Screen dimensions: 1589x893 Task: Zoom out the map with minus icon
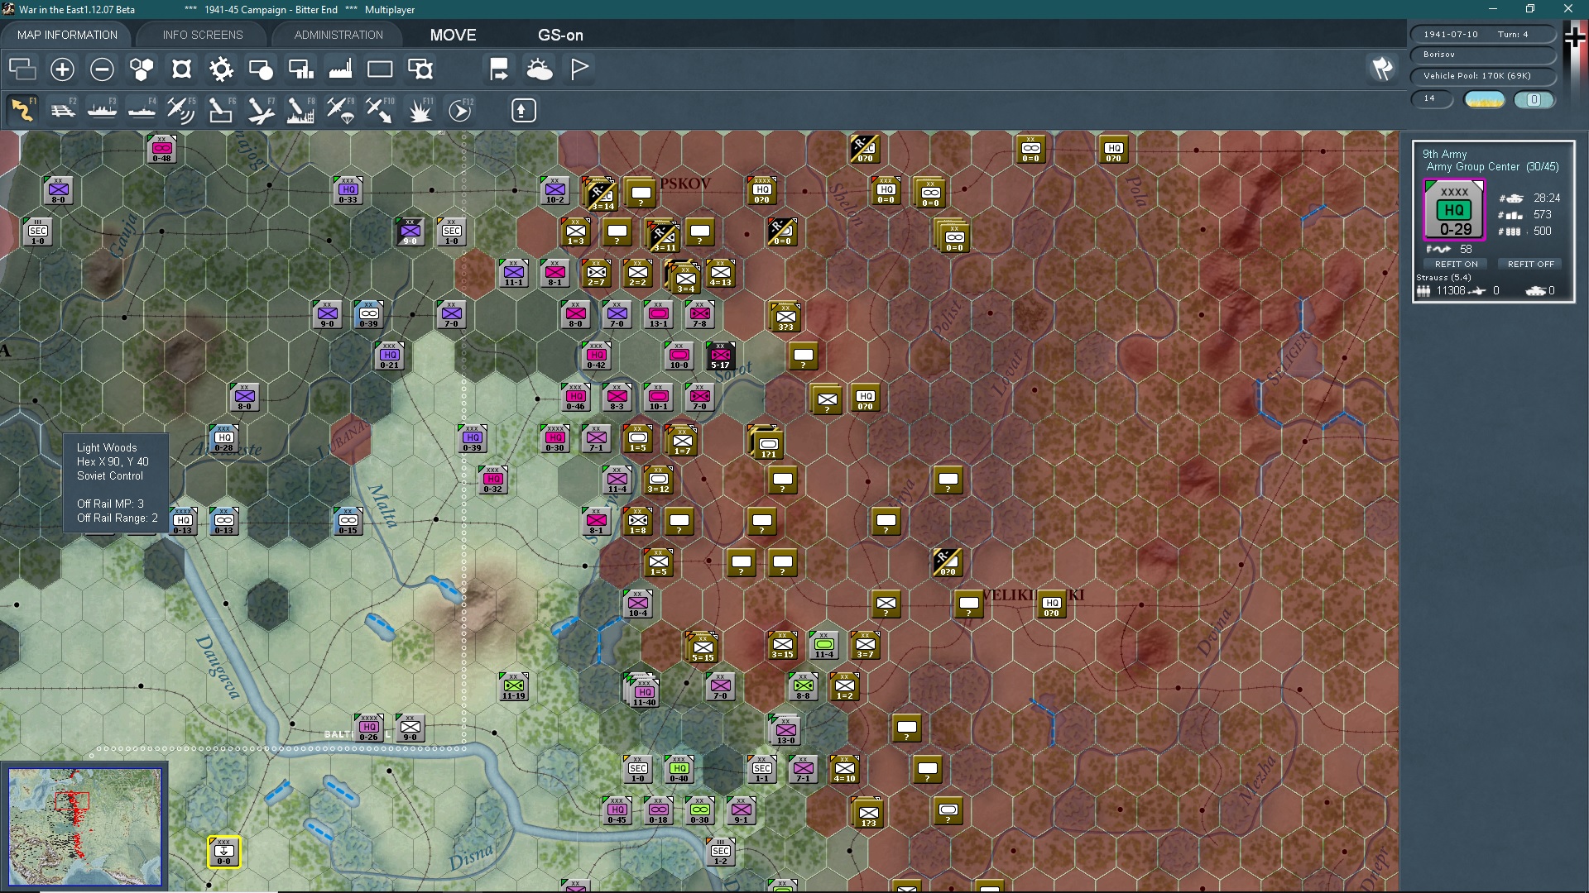(102, 69)
